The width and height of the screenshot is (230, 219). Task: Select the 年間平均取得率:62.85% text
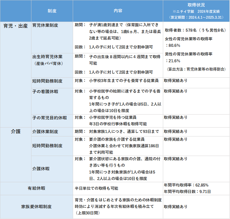186,185
